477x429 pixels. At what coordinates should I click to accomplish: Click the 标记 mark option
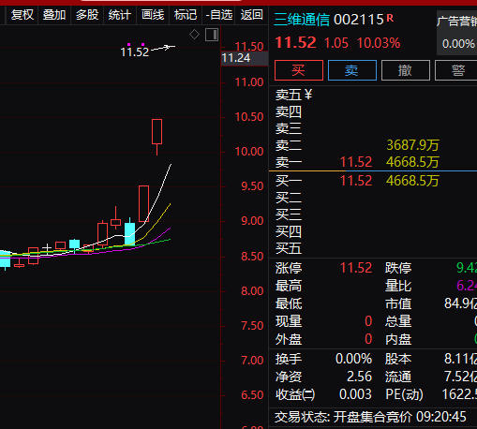point(186,15)
